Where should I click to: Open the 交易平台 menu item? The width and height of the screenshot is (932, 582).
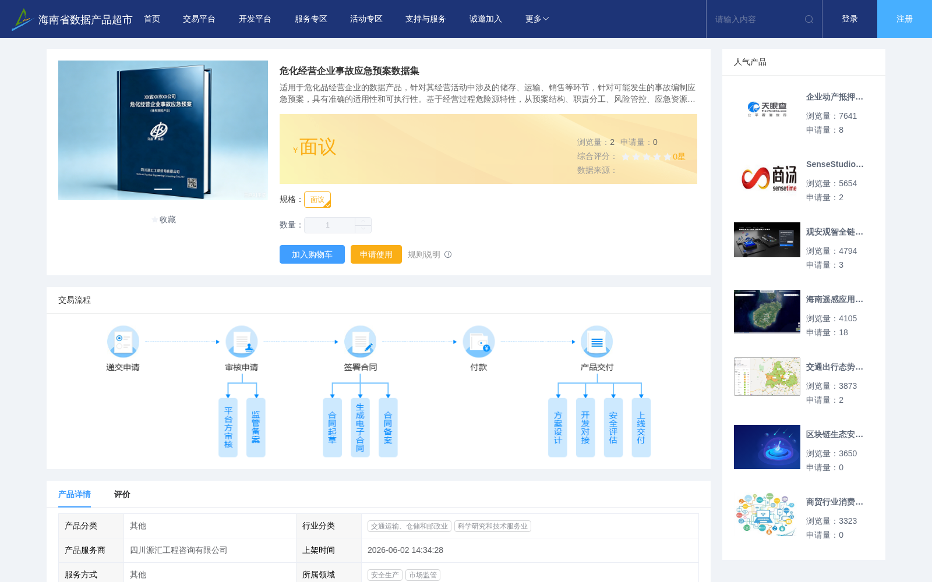[199, 19]
